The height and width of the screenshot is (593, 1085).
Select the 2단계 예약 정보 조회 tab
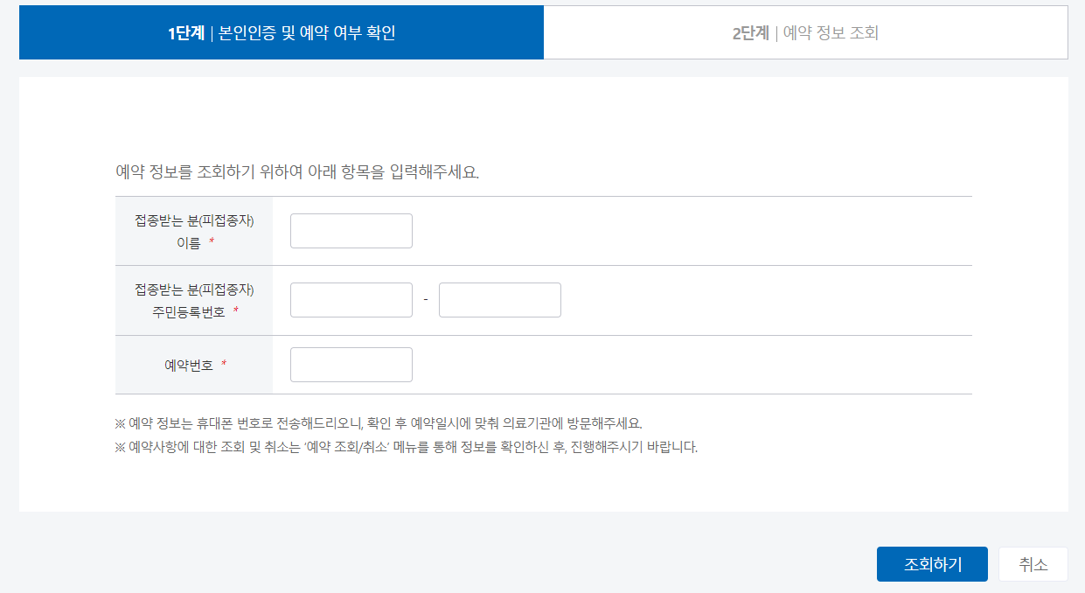(x=805, y=33)
